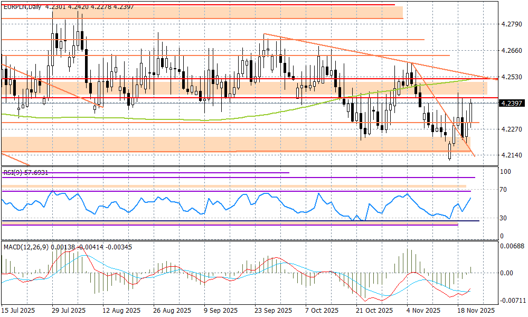
Task: Click the 23 Sep 2025 date label
Action: click(274, 310)
